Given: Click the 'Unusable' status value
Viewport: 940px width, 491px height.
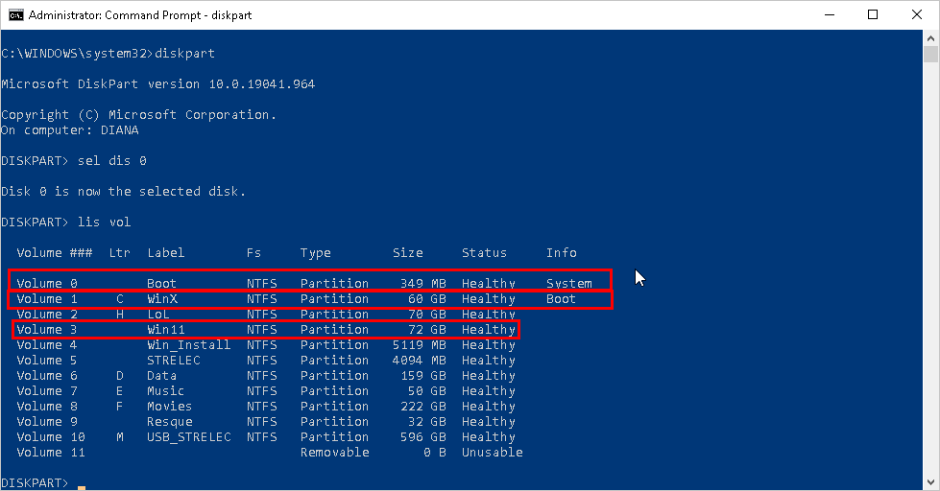Looking at the screenshot, I should tap(493, 453).
